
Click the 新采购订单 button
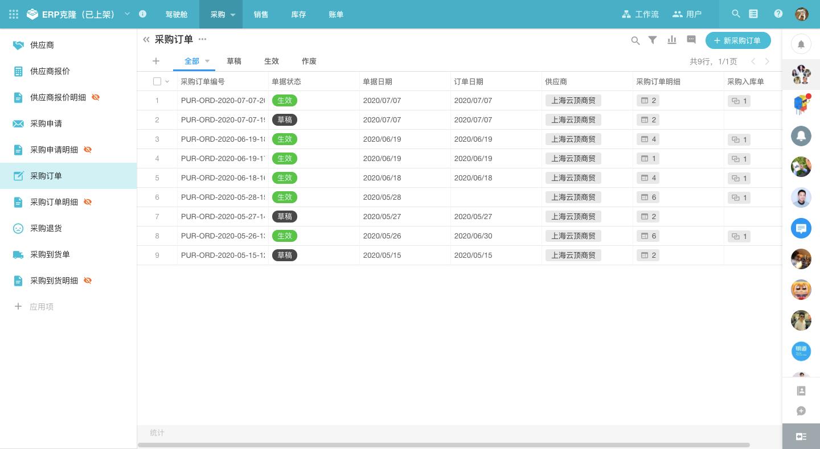[x=738, y=40]
